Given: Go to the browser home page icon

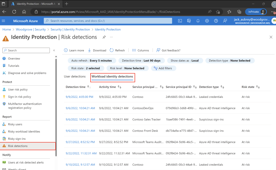Looking at the screenshot, I should pyautogui.click(x=24, y=12).
